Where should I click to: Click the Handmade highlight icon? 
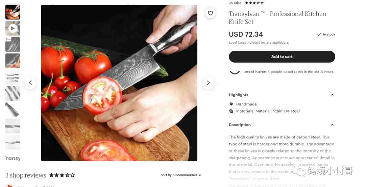click(231, 104)
